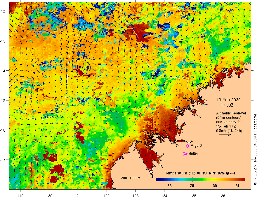
Task: Click the temperature color bar
Action: 200,180
